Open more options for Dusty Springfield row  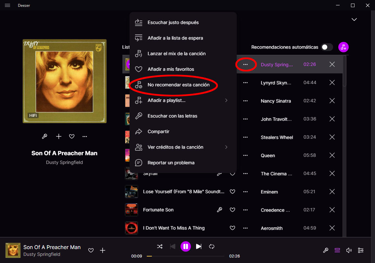point(245,64)
